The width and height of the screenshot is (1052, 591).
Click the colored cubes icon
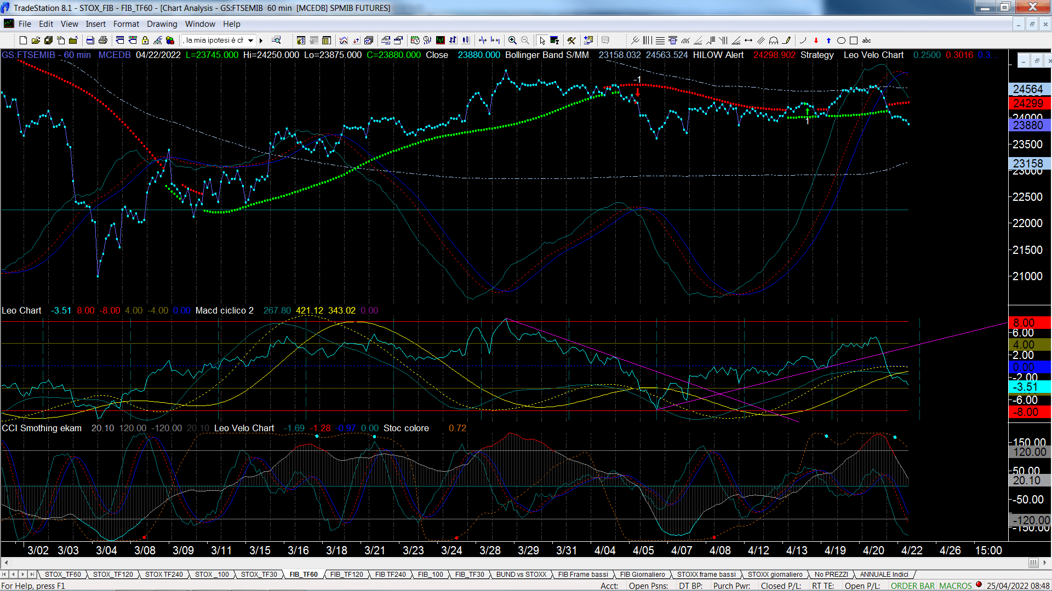point(170,40)
